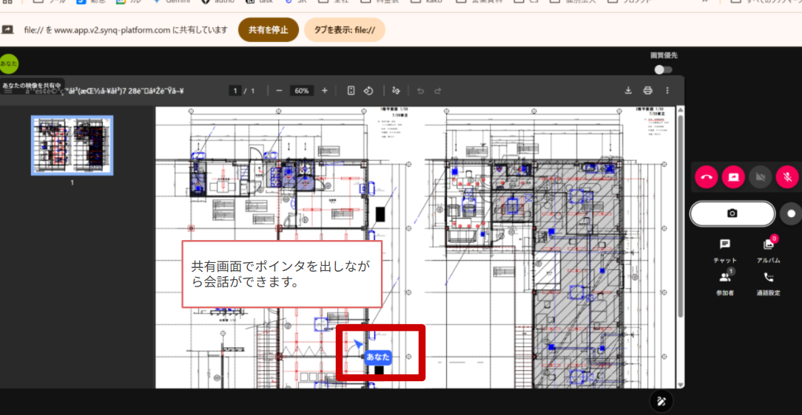Click the PDF undo arrow
The width and height of the screenshot is (802, 415).
pyautogui.click(x=420, y=91)
